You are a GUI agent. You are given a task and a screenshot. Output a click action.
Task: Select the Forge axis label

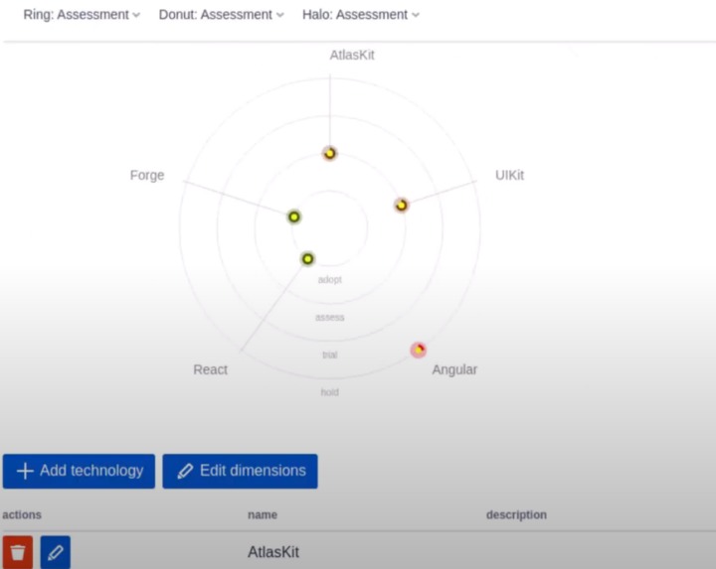point(147,175)
